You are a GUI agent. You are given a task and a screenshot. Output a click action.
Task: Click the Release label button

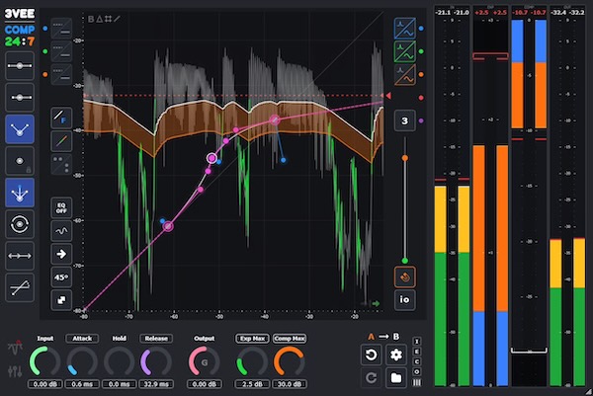click(156, 338)
